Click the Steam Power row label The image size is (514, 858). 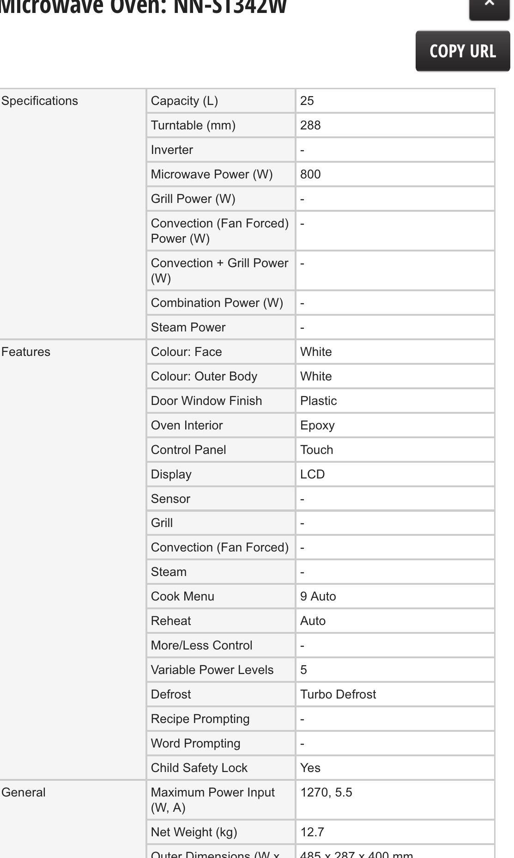click(x=188, y=327)
